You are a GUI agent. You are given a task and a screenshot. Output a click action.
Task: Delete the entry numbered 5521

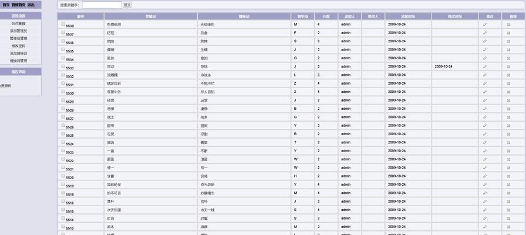coord(508,168)
